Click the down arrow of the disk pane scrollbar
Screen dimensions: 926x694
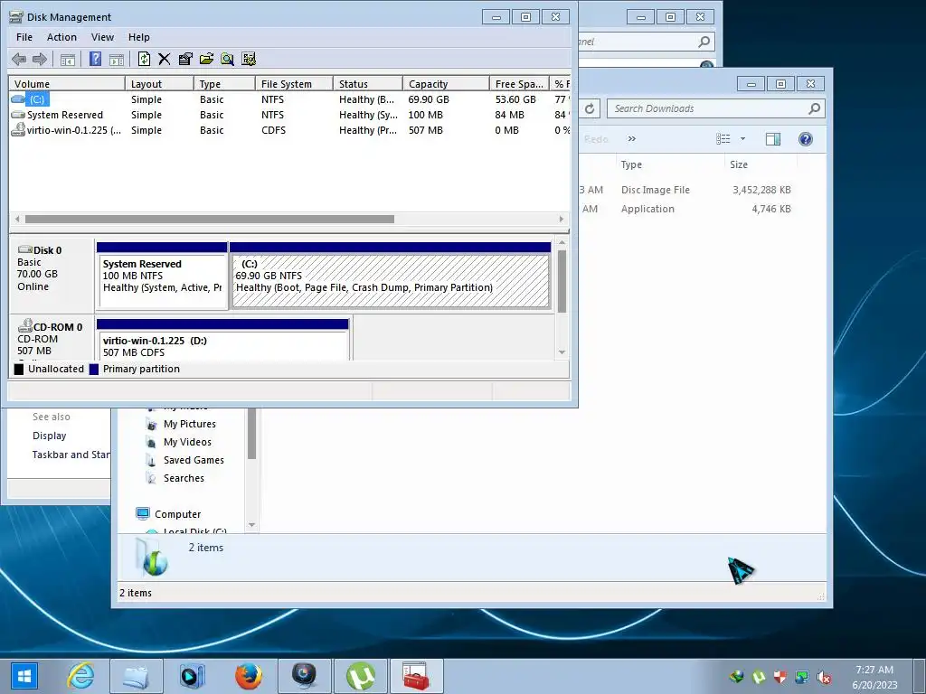(x=562, y=352)
